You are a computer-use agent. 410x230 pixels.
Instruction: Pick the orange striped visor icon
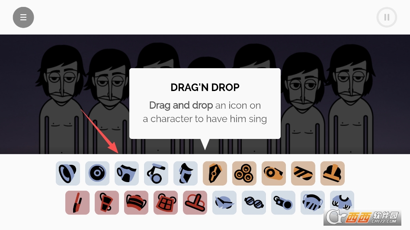303,173
